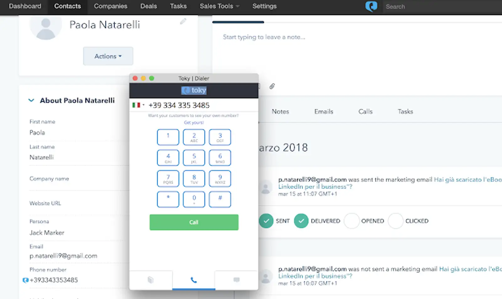Screen dimensions: 502x299
Task: Open Settings in the top navigation
Action: (264, 6)
